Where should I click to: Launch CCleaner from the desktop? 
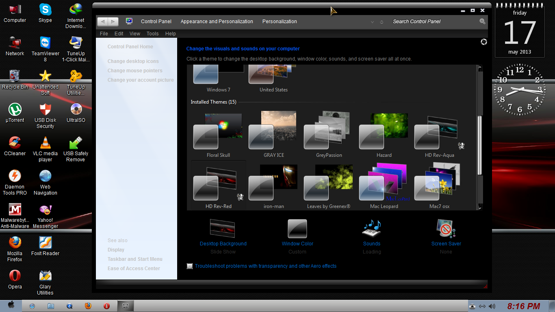pos(15,146)
